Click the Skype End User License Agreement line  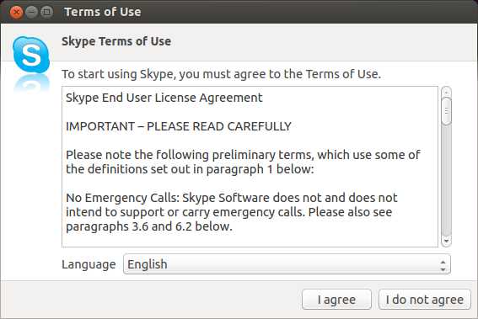click(x=164, y=98)
